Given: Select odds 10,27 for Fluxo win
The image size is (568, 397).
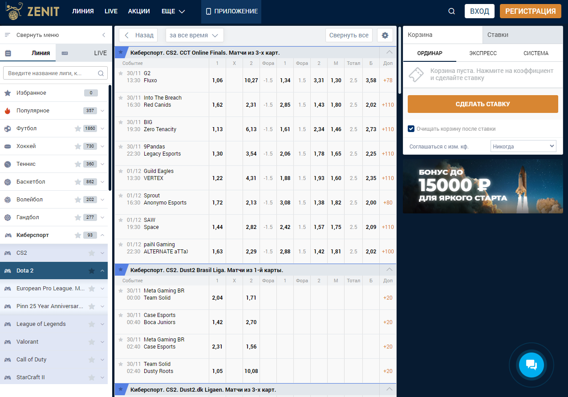Looking at the screenshot, I should [251, 80].
